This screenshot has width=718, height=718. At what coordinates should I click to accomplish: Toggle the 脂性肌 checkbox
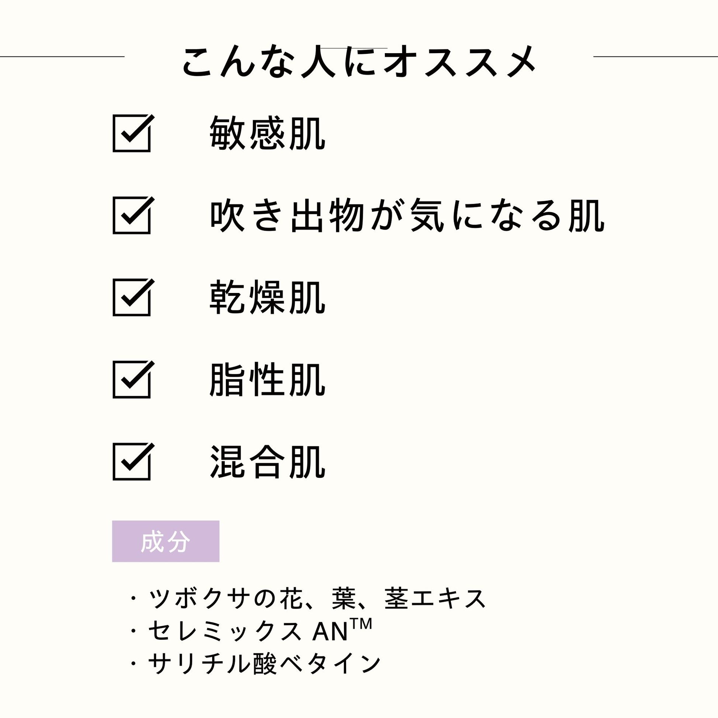[x=132, y=380]
